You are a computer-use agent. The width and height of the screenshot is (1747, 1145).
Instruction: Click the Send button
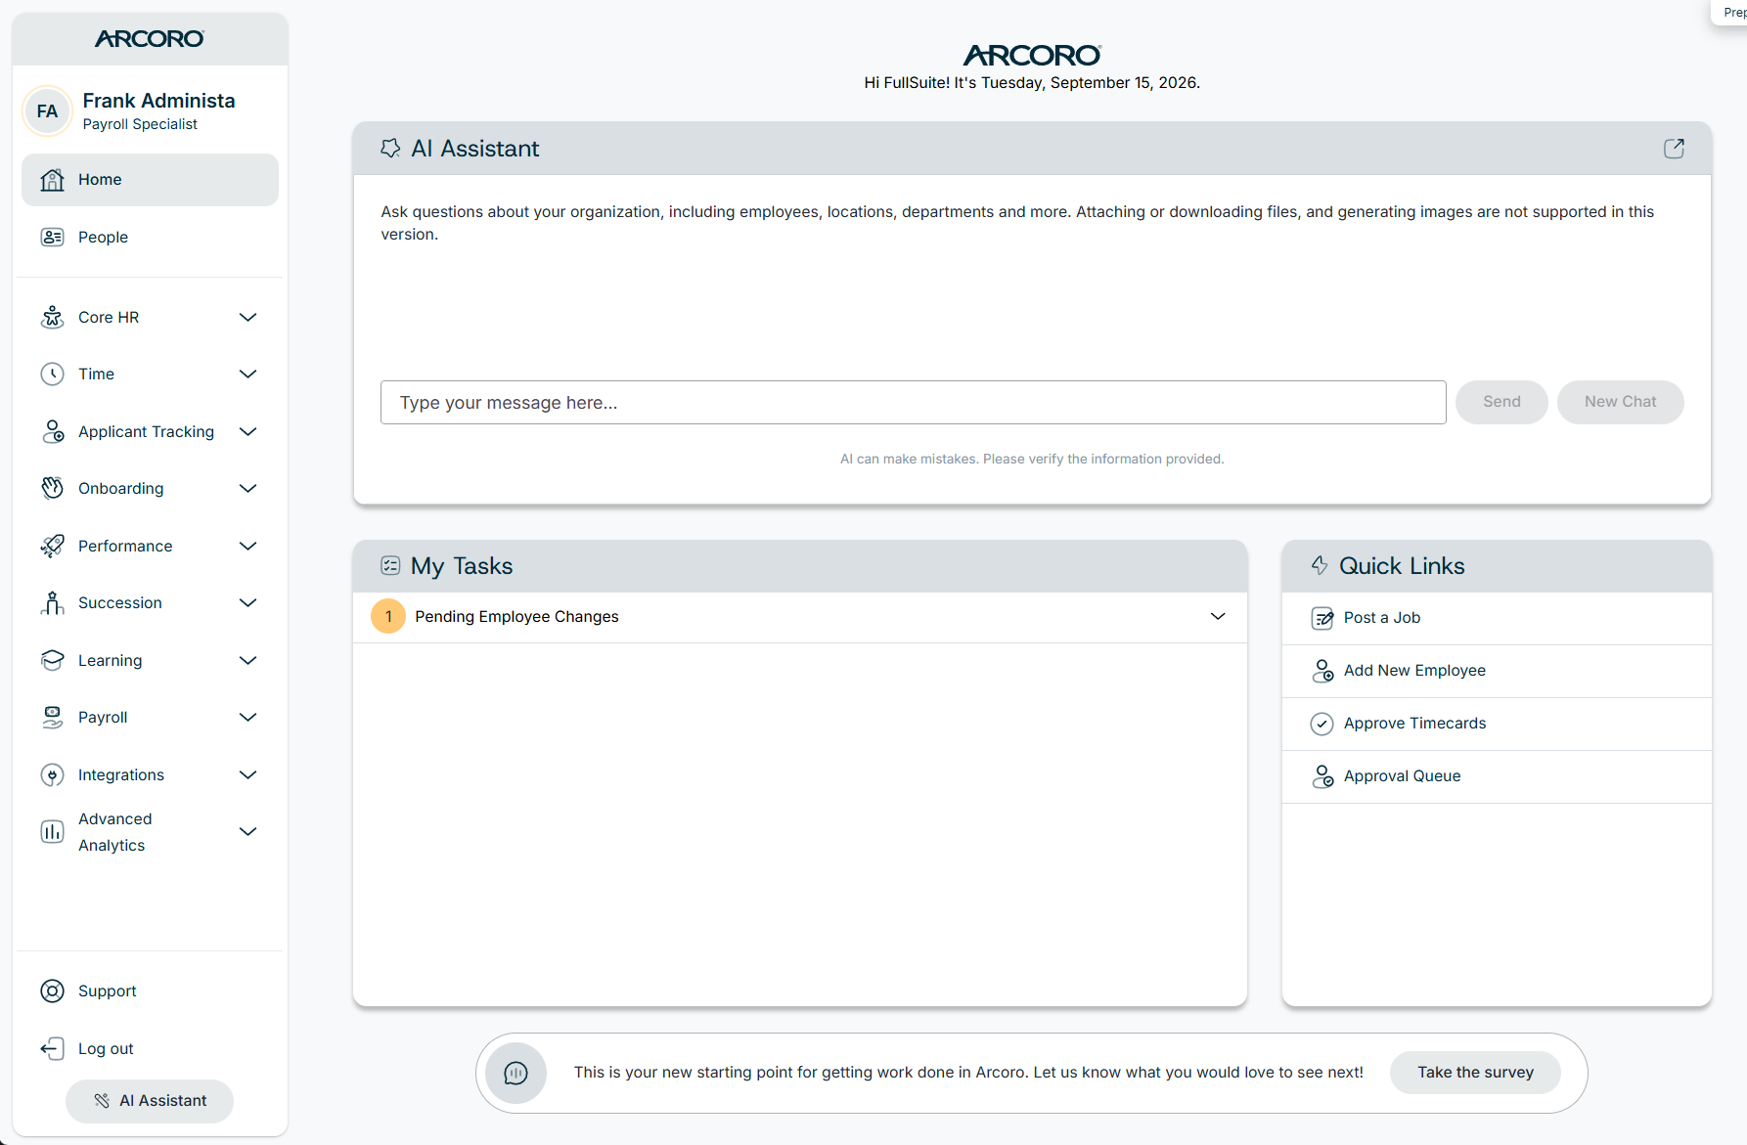pos(1501,402)
